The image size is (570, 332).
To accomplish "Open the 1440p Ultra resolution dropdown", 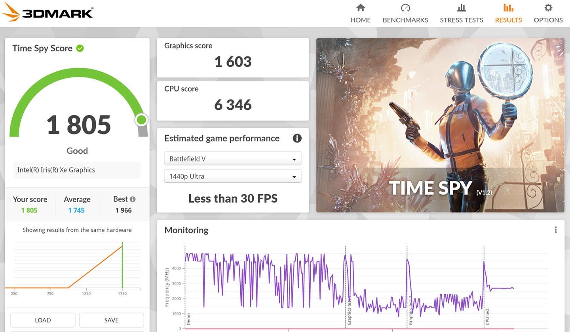I will [x=233, y=176].
